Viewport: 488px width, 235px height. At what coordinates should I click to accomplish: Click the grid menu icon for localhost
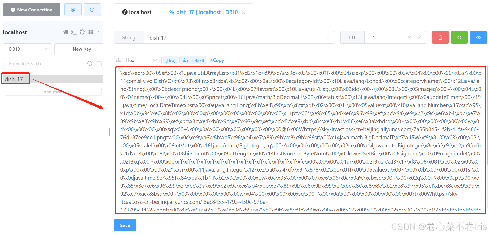pos(91,32)
